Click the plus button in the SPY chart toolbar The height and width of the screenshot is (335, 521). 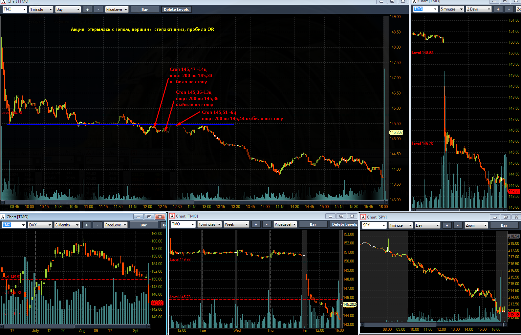pos(447,225)
